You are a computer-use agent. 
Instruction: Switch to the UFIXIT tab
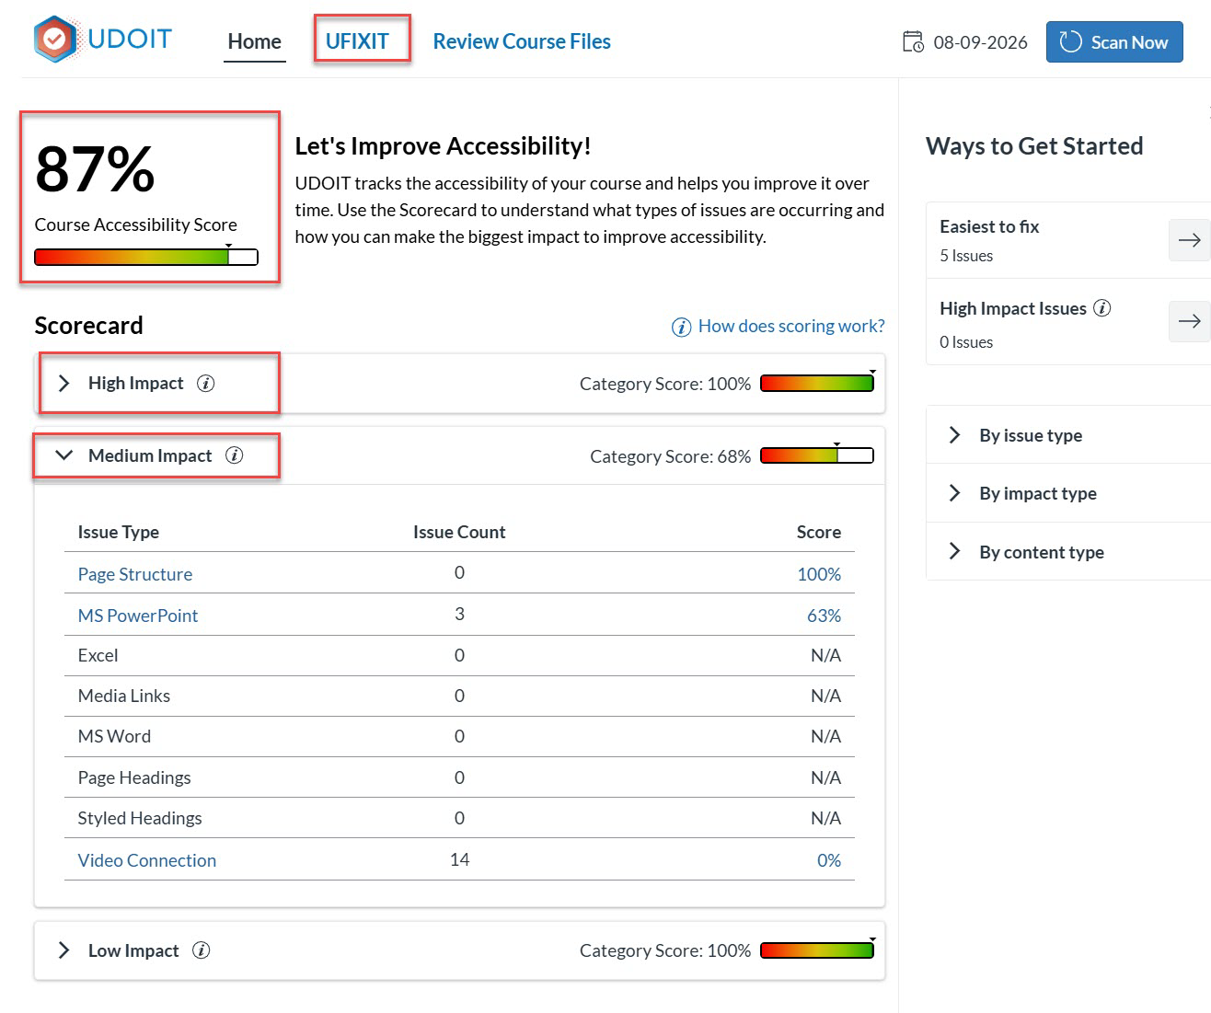coord(357,41)
